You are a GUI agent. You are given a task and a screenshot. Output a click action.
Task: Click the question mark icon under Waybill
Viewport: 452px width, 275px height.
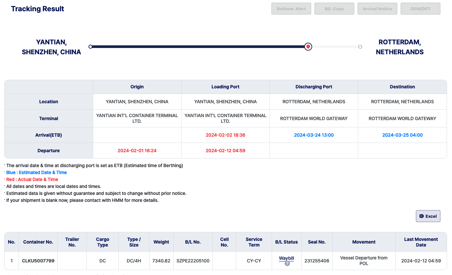pos(287,264)
